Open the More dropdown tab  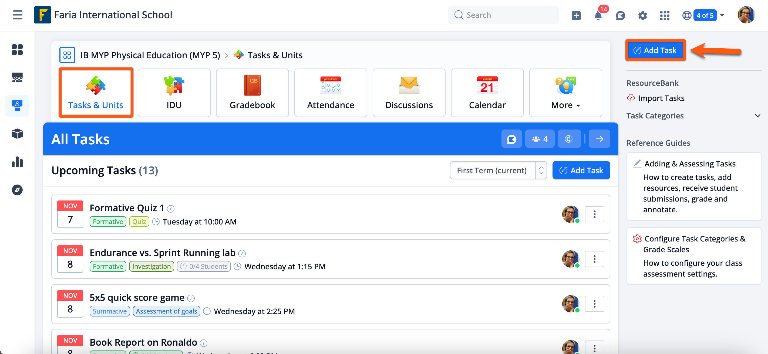pos(565,93)
